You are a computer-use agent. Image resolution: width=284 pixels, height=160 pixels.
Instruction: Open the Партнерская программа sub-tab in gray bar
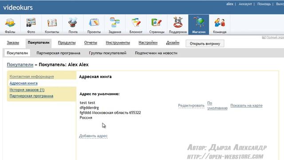pos(58,53)
